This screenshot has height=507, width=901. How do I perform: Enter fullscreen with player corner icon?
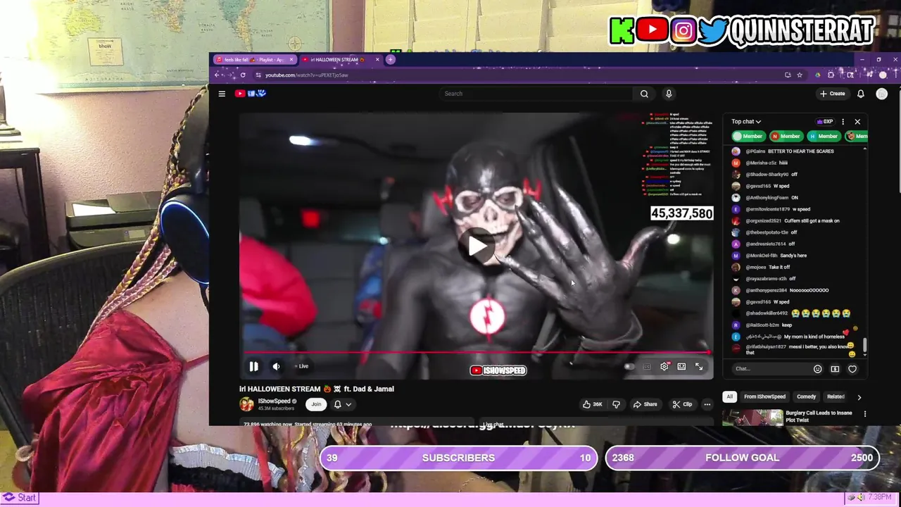[x=699, y=366]
